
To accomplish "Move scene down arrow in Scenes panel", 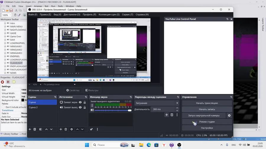I will click(x=51, y=129).
